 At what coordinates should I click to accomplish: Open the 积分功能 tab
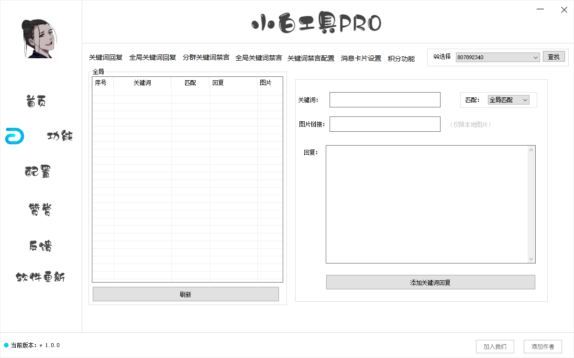401,59
